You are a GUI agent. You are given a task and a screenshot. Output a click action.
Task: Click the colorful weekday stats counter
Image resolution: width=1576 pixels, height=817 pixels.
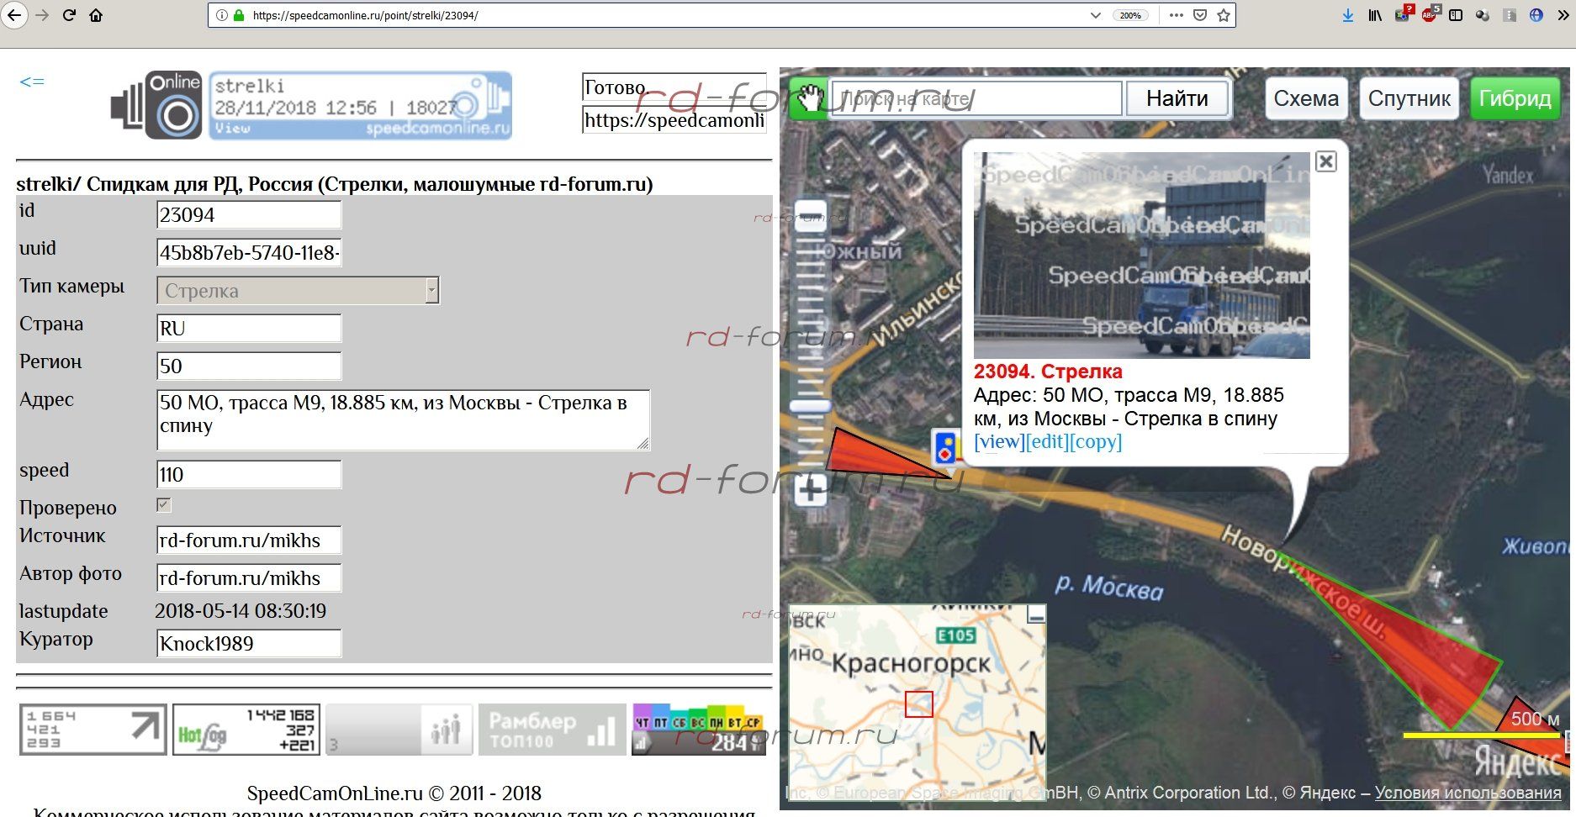click(699, 730)
